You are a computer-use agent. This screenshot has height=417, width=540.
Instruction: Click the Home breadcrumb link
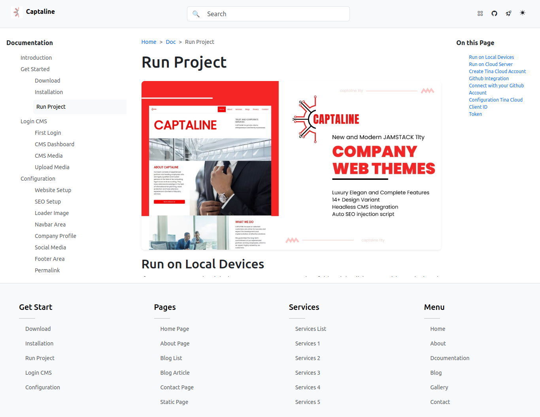(149, 42)
